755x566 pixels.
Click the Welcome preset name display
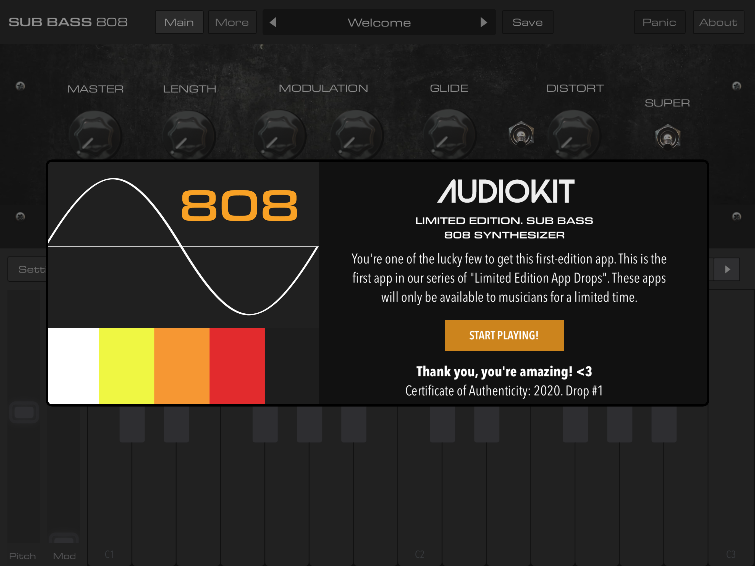pos(379,23)
